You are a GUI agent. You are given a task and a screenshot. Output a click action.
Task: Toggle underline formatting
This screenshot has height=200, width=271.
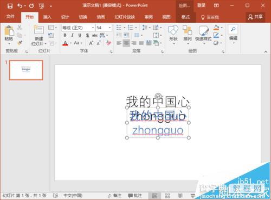tap(80, 35)
